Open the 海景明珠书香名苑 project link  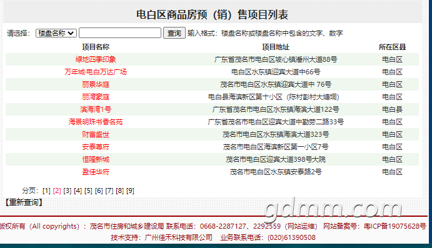coord(96,122)
